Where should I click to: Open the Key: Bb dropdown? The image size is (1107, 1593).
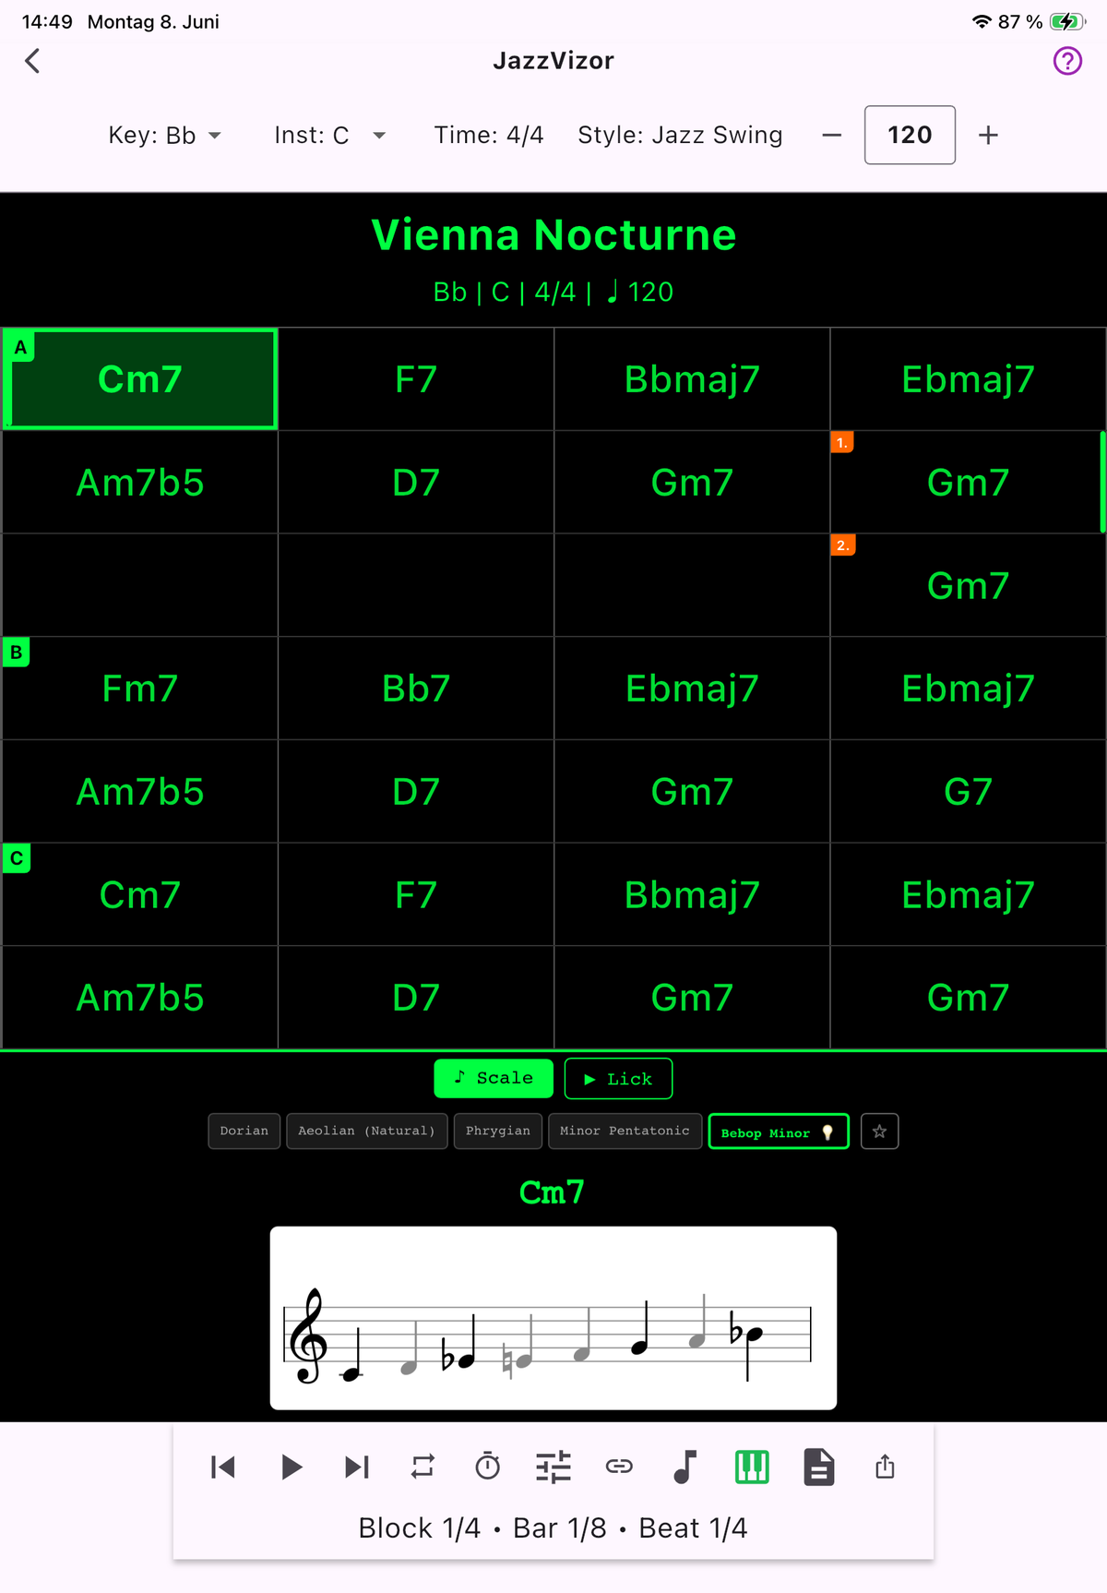[164, 136]
